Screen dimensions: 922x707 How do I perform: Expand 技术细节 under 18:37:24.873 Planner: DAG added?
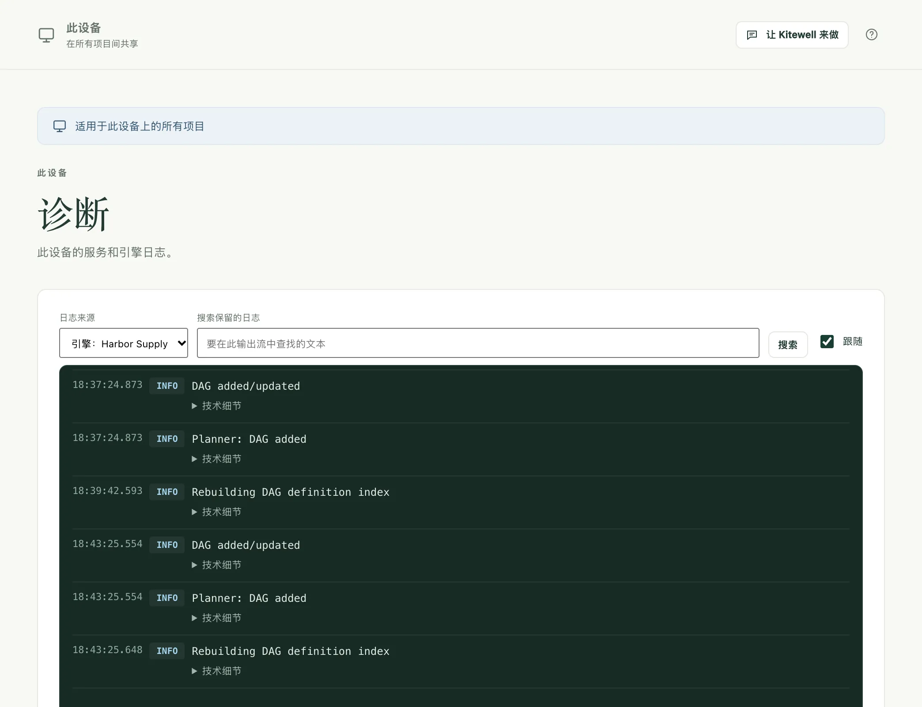pyautogui.click(x=217, y=459)
